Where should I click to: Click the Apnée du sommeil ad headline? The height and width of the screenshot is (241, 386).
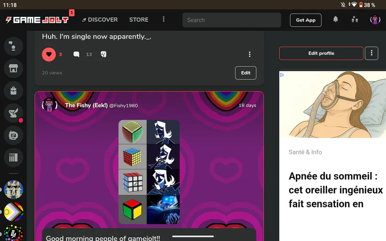tap(336, 190)
